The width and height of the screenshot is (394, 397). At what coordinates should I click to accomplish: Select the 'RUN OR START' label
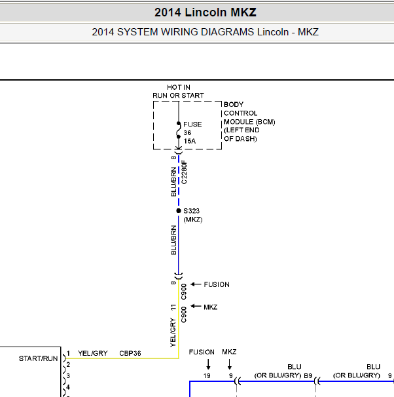coord(178,96)
